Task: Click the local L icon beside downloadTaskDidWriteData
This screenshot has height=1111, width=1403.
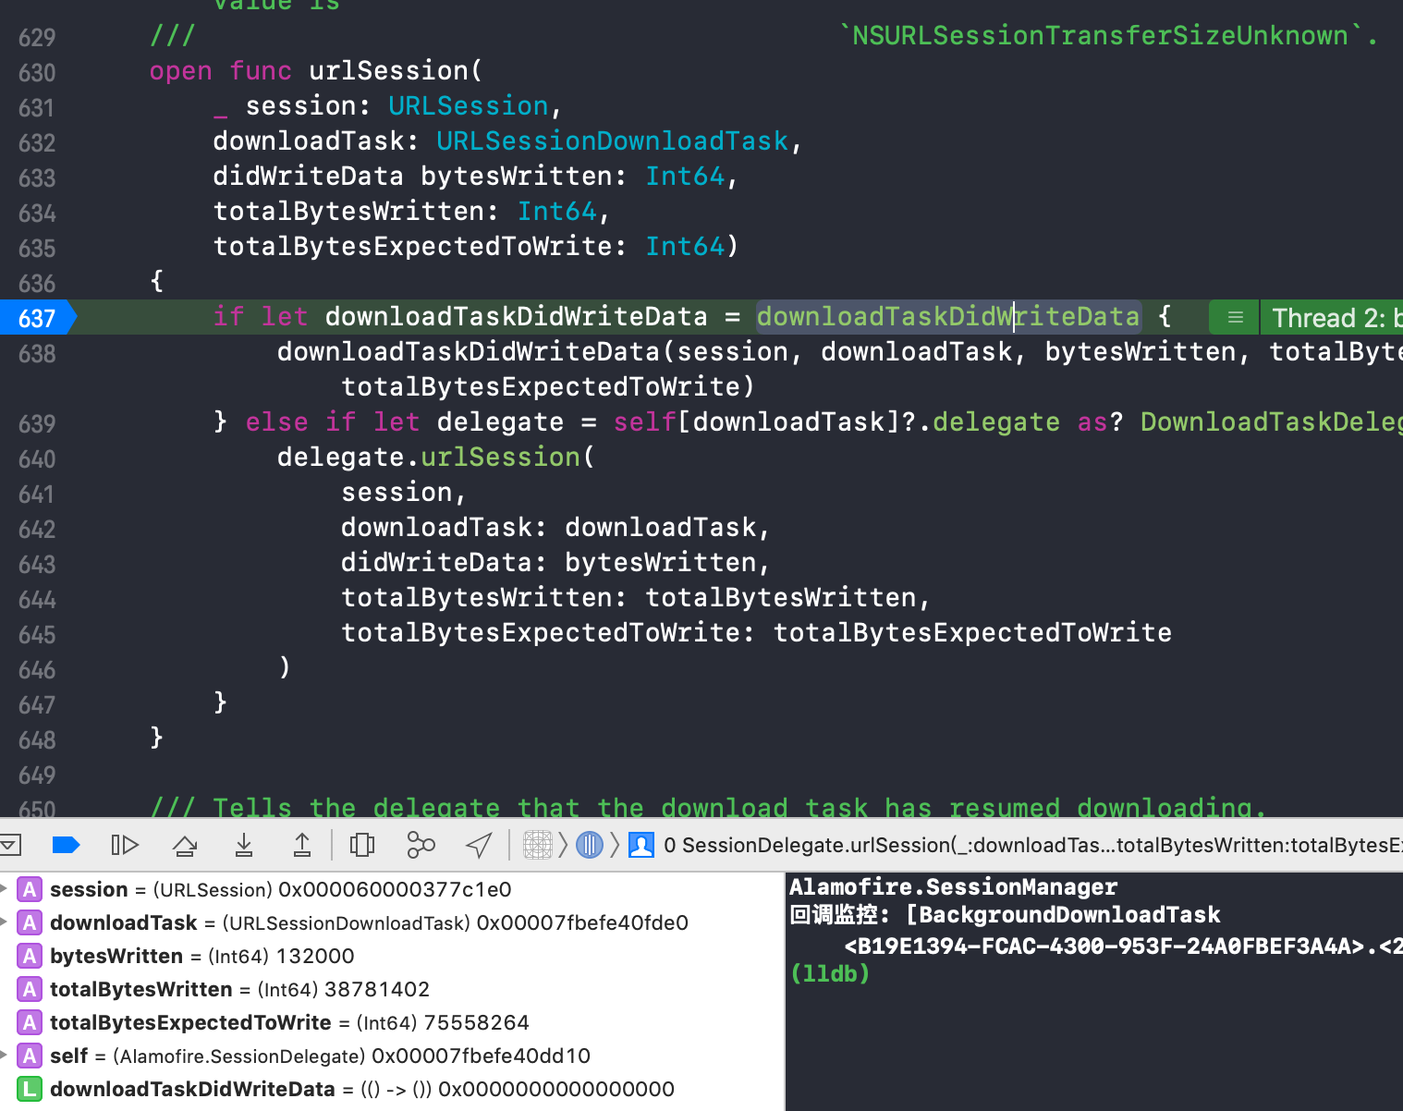Action: 30,1089
